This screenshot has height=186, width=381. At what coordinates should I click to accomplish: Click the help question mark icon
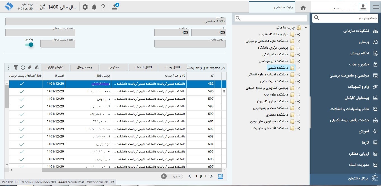[x=103, y=7]
